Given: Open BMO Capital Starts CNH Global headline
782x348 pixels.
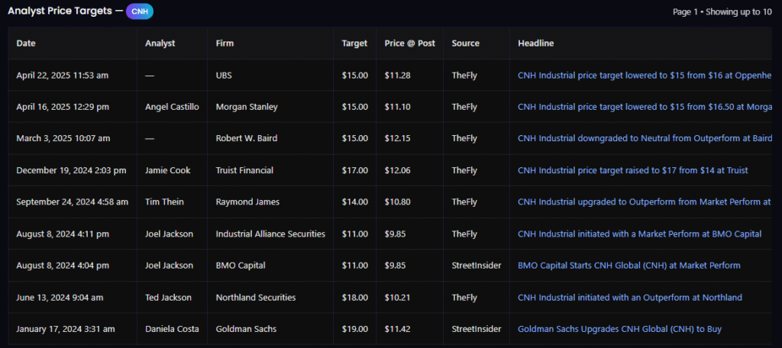Looking at the screenshot, I should [x=629, y=266].
